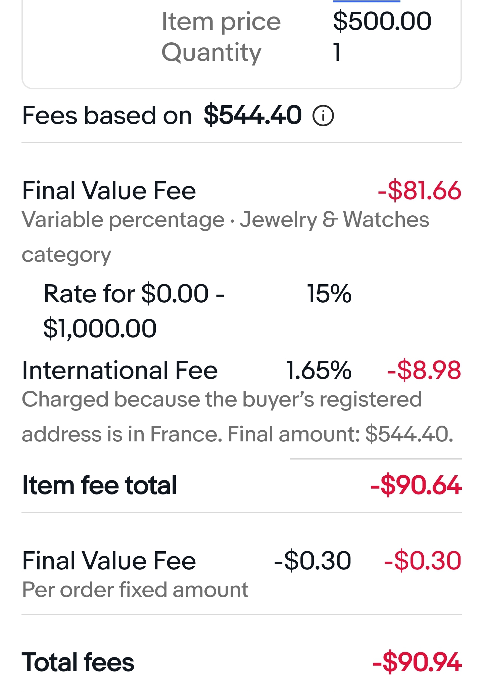Click the -$90.64 item fee total

click(416, 485)
